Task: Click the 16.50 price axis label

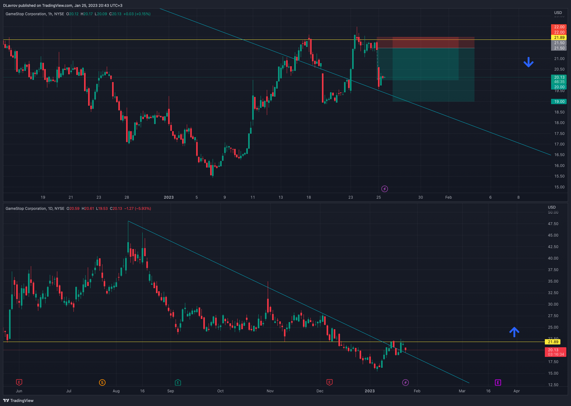Action: tap(559, 155)
